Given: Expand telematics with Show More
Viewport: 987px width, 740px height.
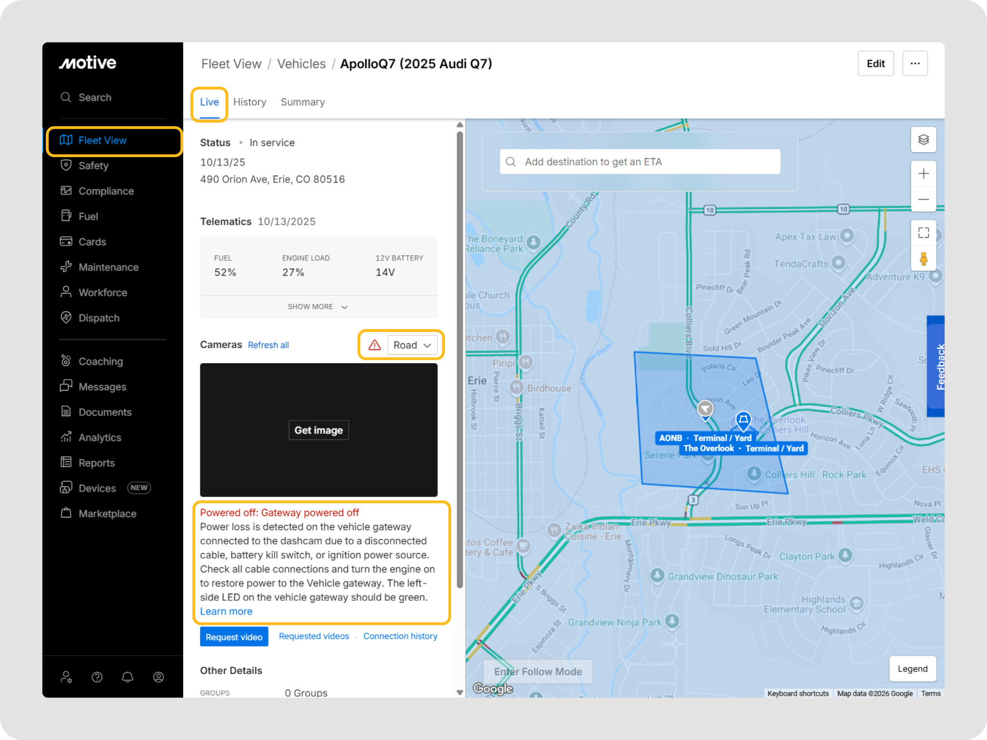Looking at the screenshot, I should (x=318, y=307).
